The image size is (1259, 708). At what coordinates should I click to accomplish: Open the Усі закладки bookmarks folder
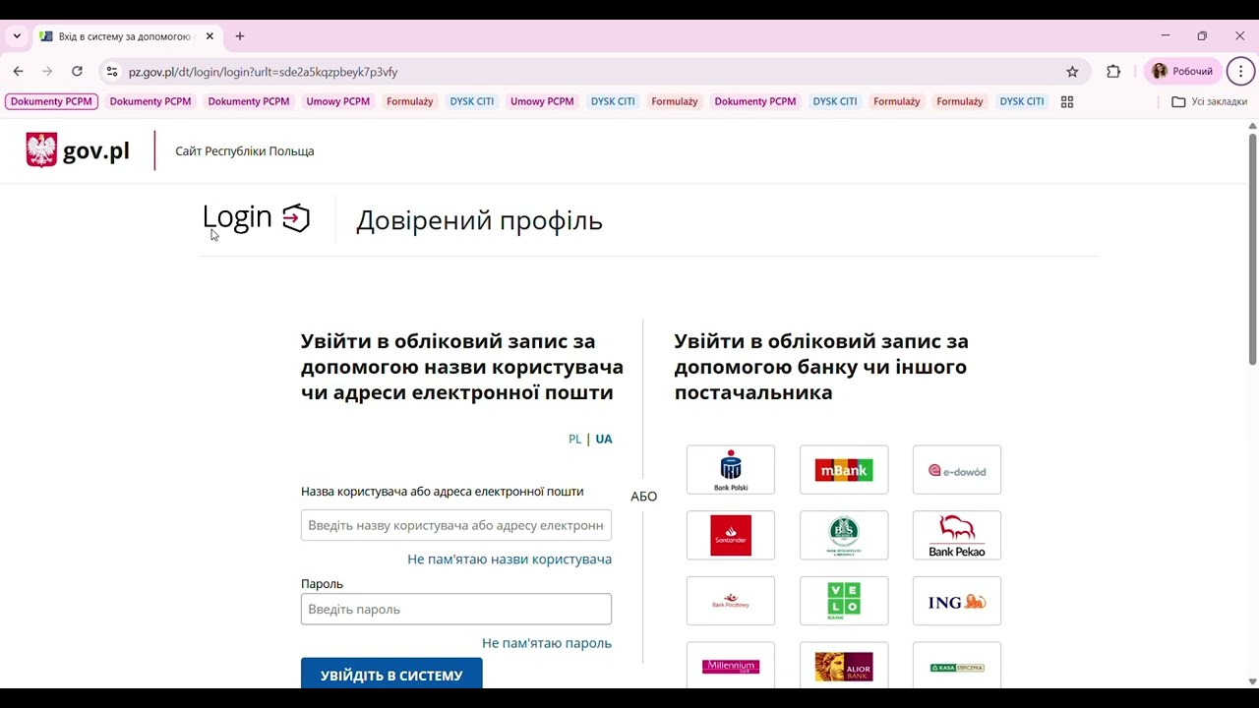click(x=1210, y=101)
